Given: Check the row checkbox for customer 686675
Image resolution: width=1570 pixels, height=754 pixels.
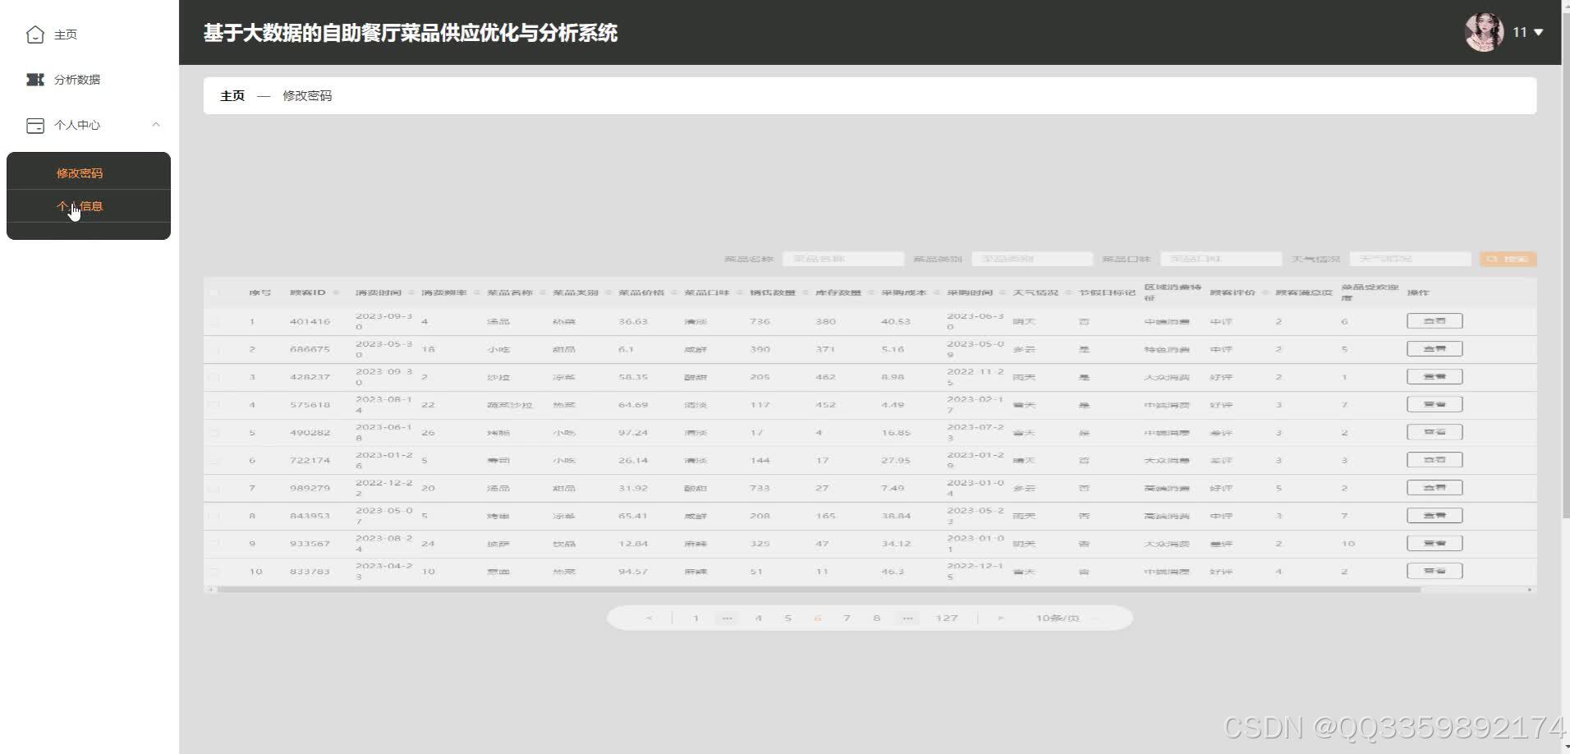Looking at the screenshot, I should pyautogui.click(x=214, y=350).
